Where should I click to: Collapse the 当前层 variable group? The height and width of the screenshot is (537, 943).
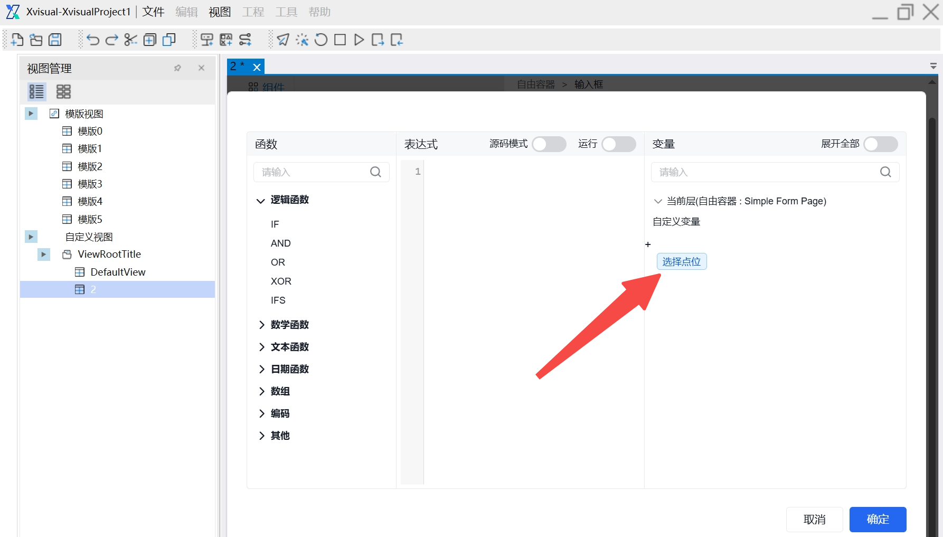point(658,201)
